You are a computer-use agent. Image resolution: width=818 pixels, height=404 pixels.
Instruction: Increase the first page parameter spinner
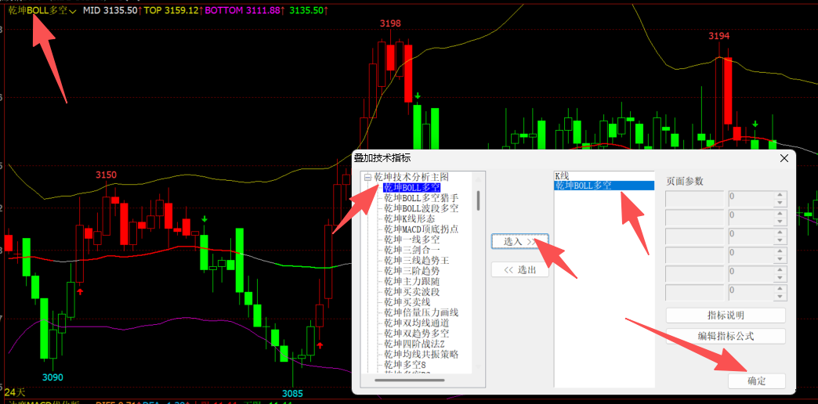[x=779, y=194]
